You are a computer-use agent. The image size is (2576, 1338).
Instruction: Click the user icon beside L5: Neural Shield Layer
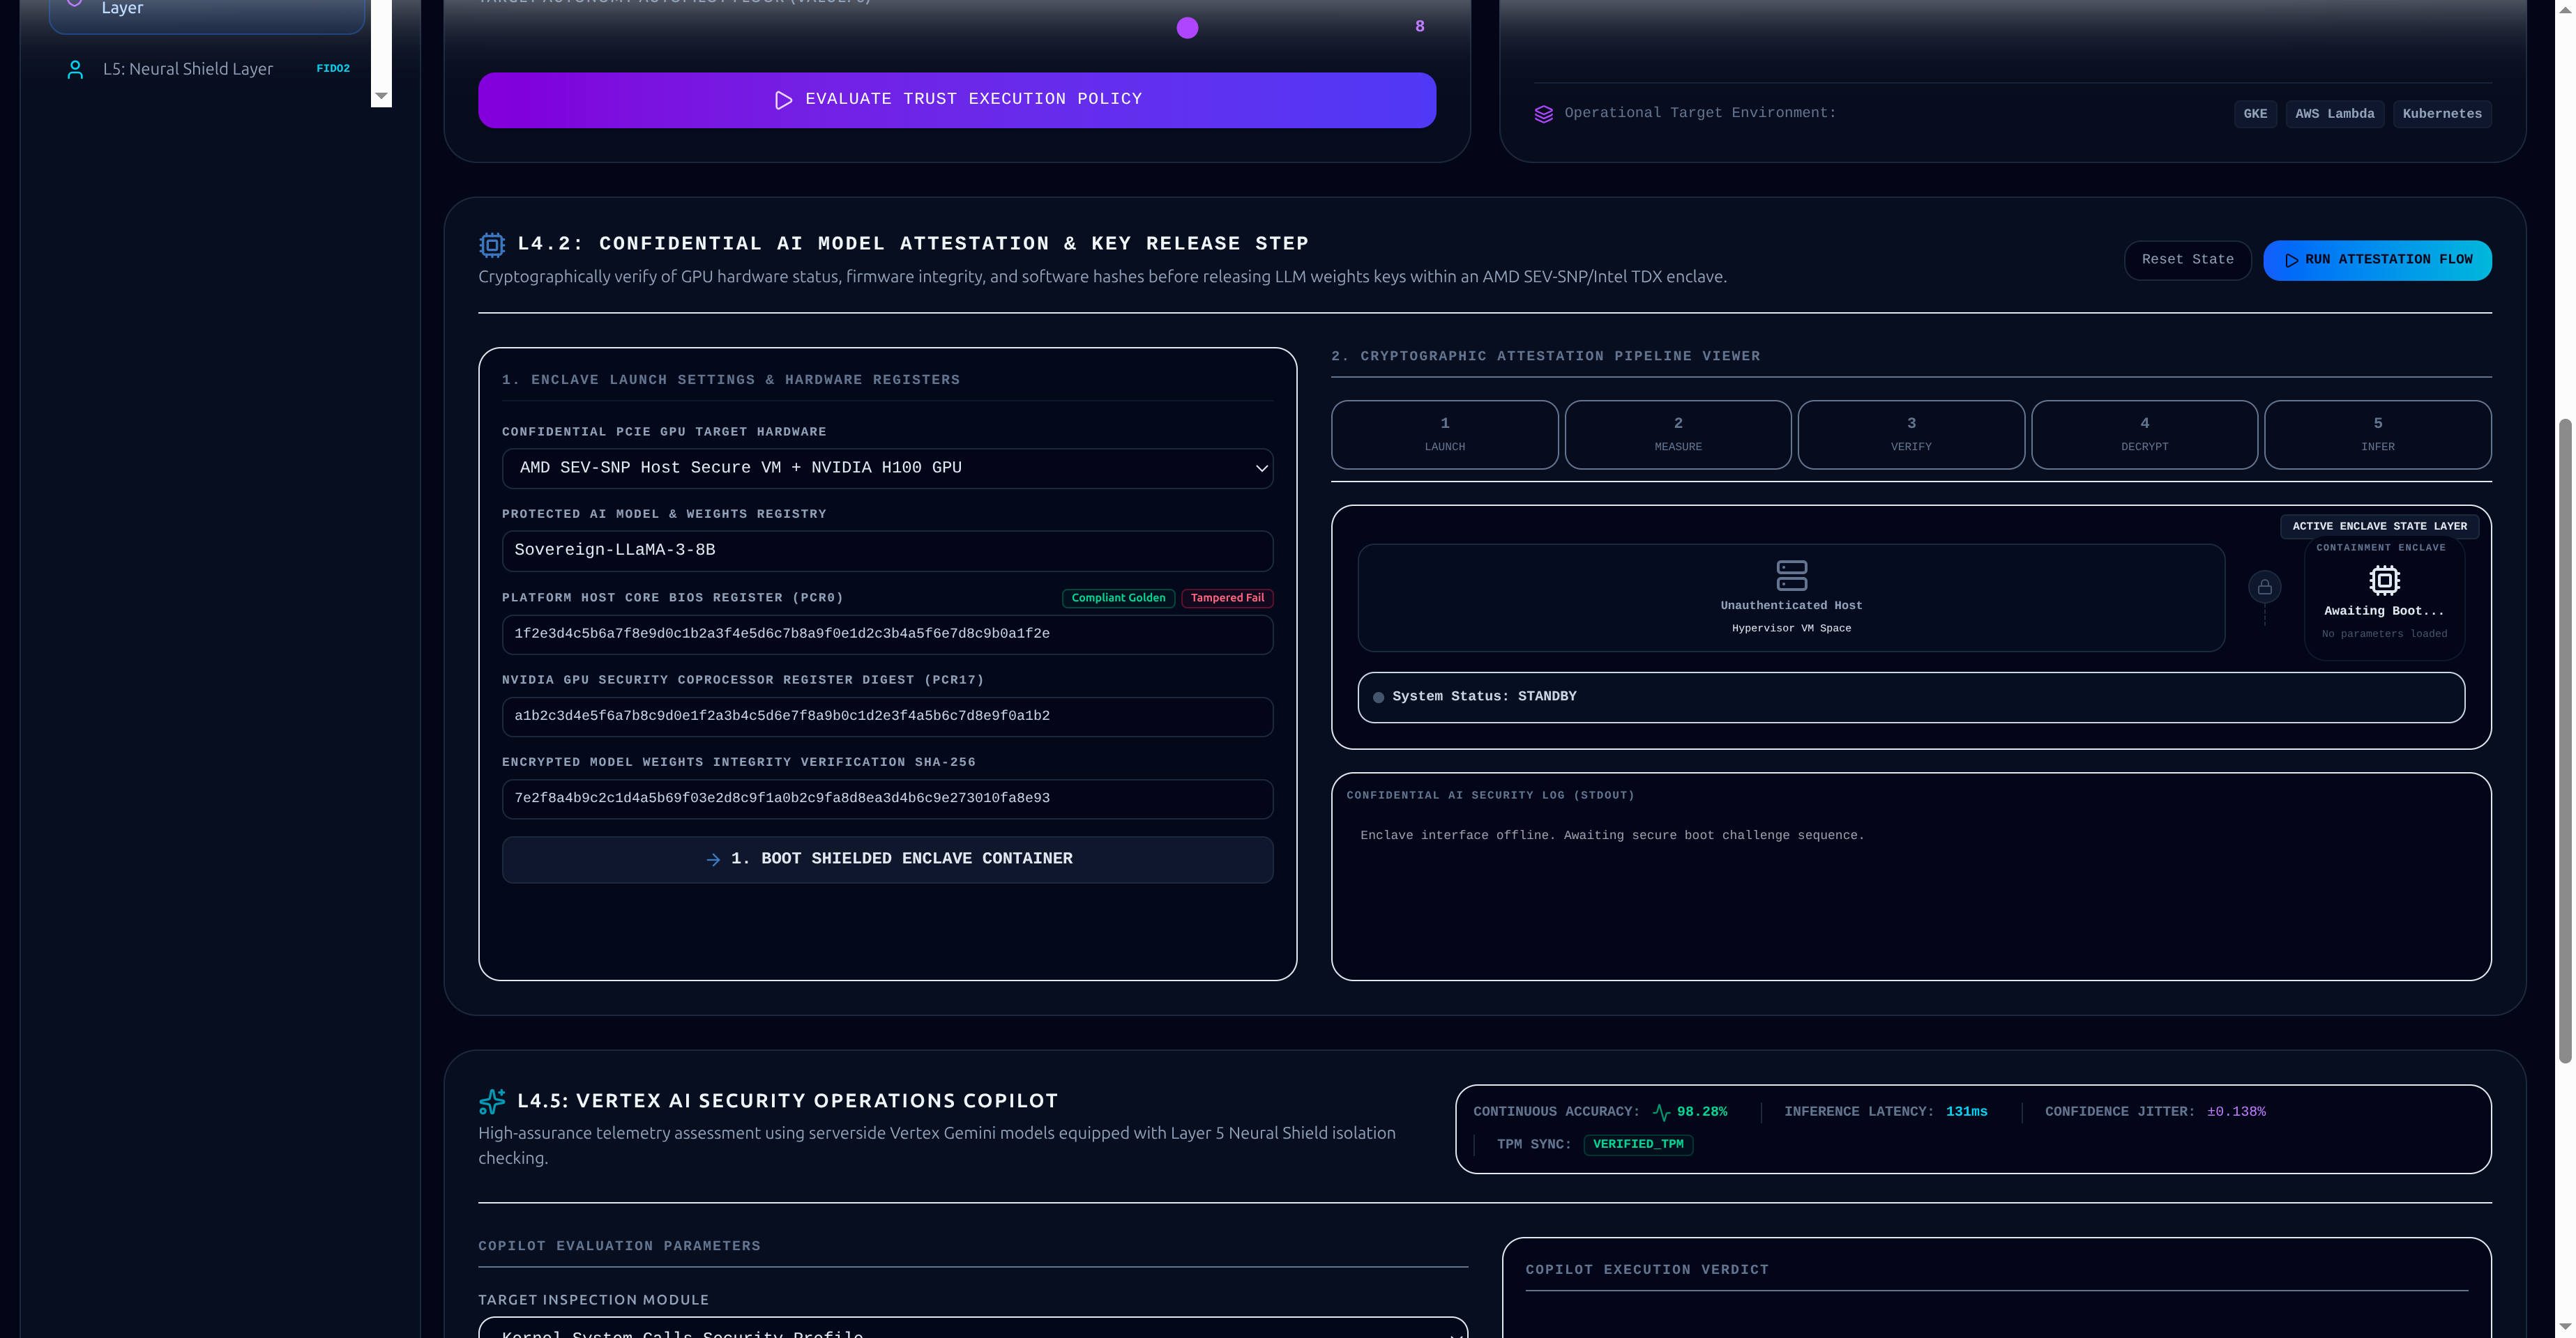point(75,69)
